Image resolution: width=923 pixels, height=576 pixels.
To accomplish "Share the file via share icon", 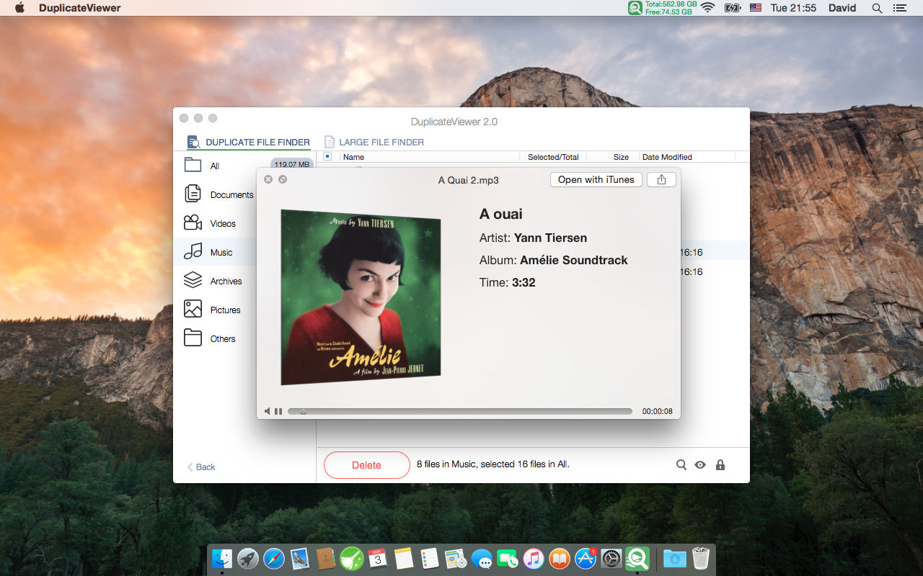I will pyautogui.click(x=661, y=180).
